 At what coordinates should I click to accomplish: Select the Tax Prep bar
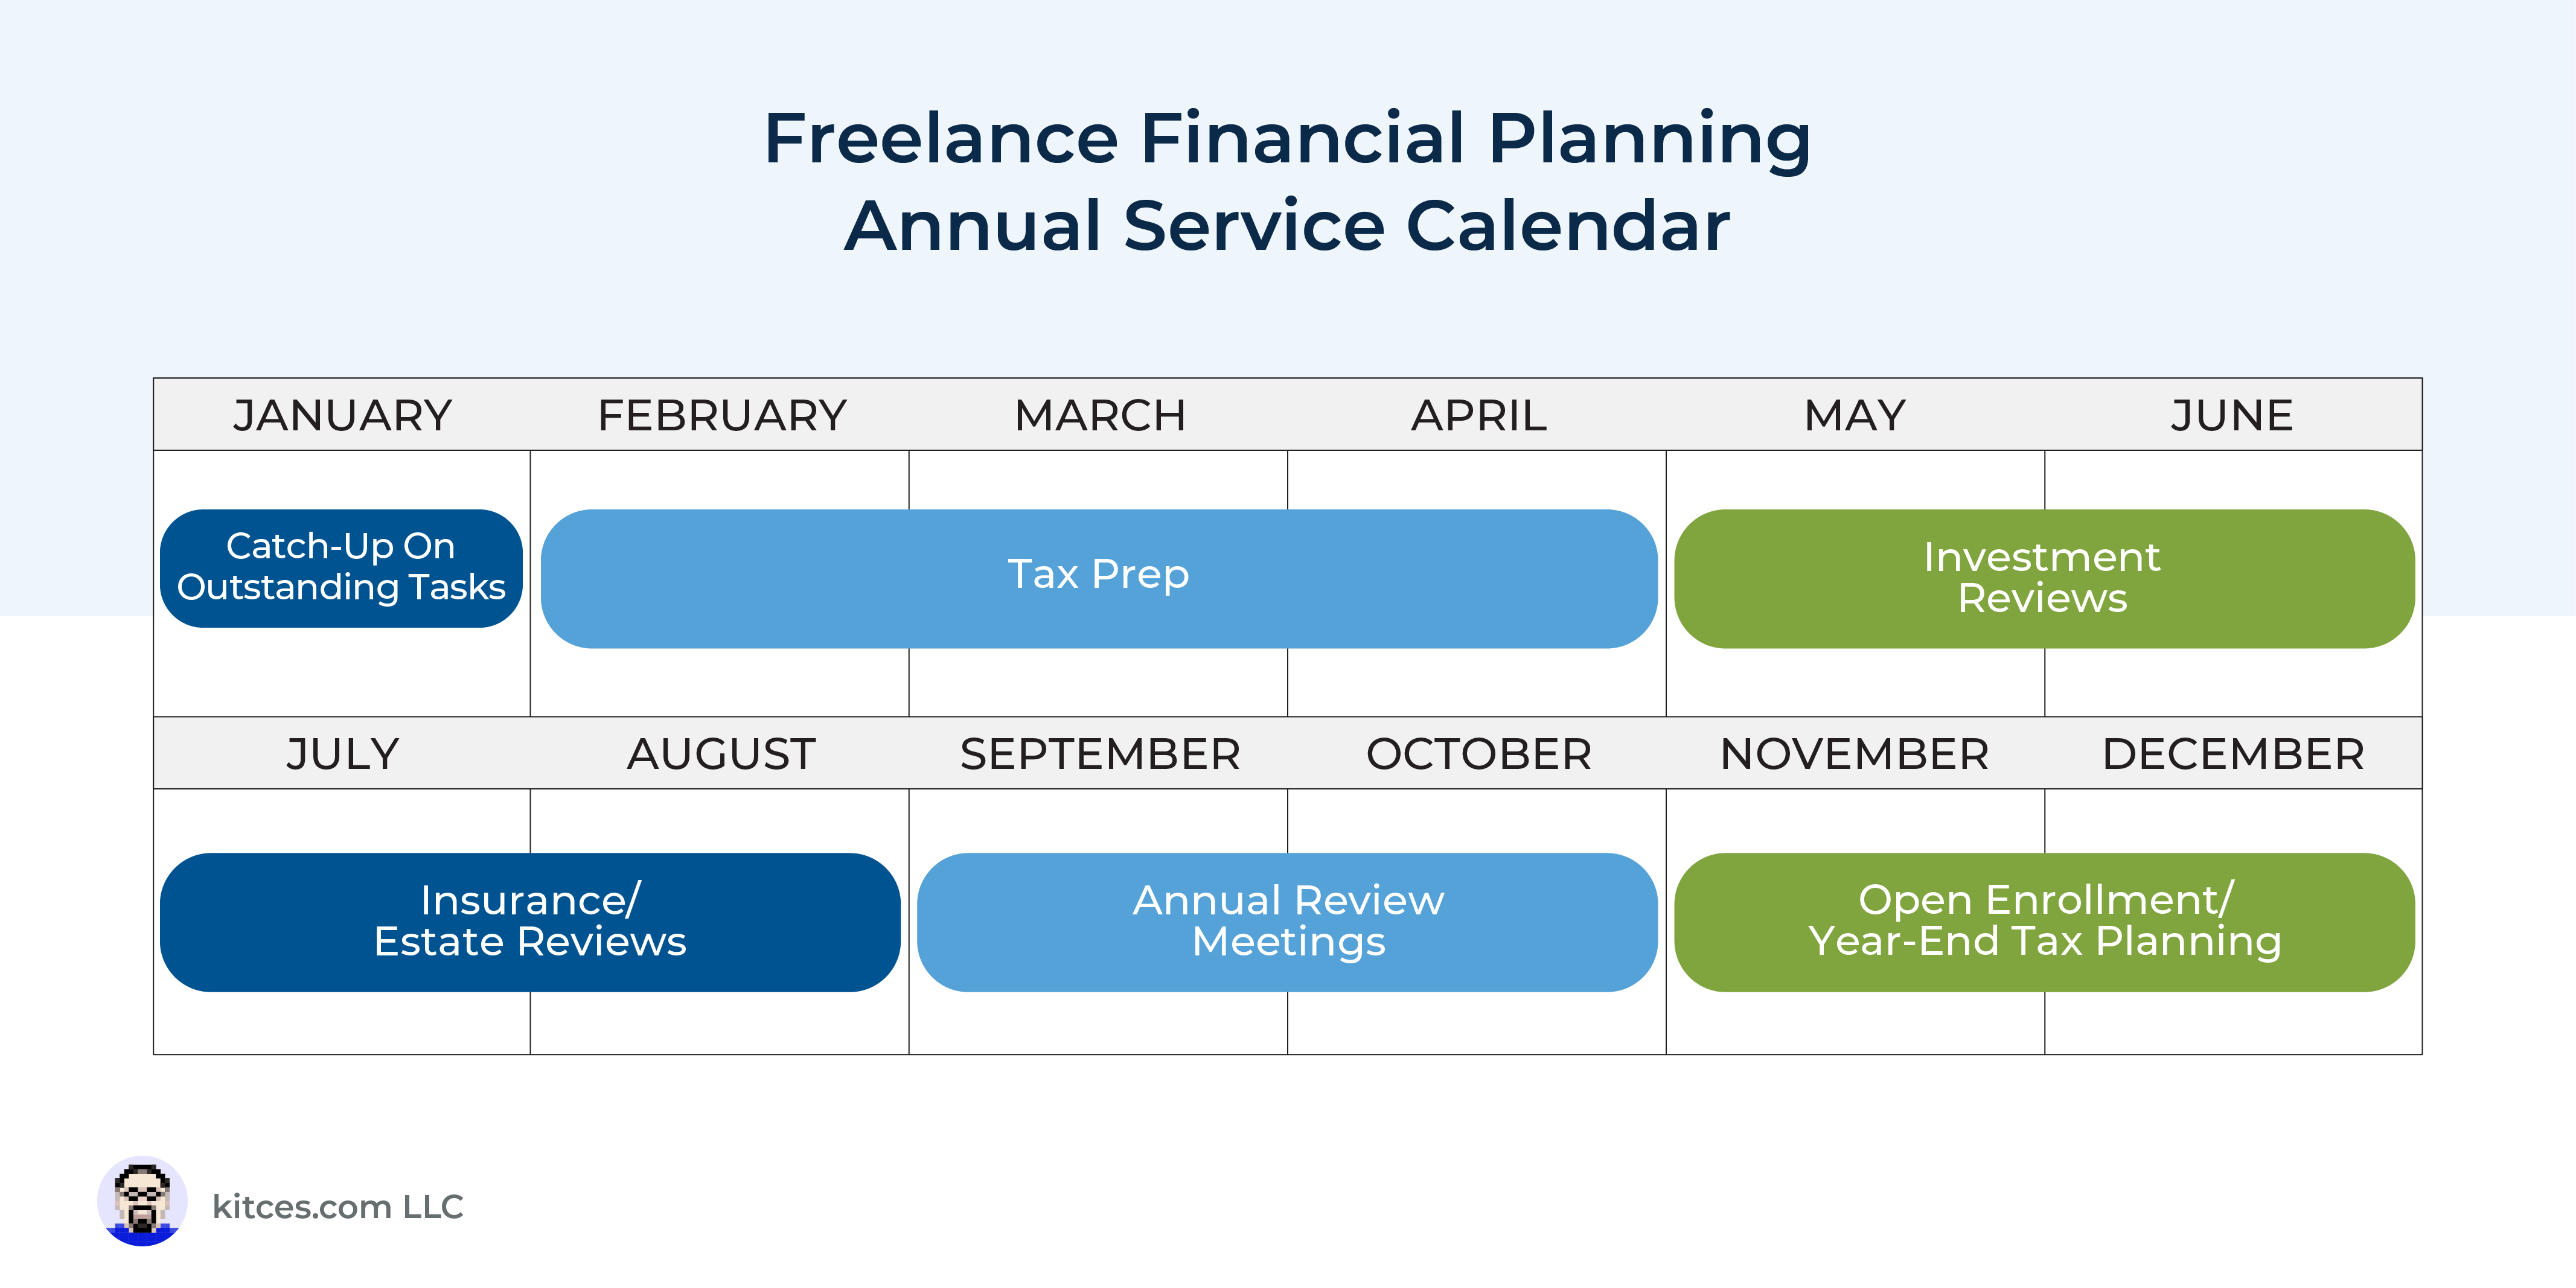pos(1098,578)
